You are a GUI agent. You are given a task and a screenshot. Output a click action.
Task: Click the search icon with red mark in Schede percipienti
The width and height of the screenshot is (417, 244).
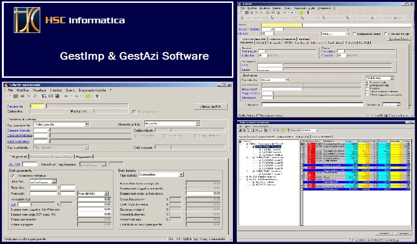pyautogui.click(x=44, y=96)
